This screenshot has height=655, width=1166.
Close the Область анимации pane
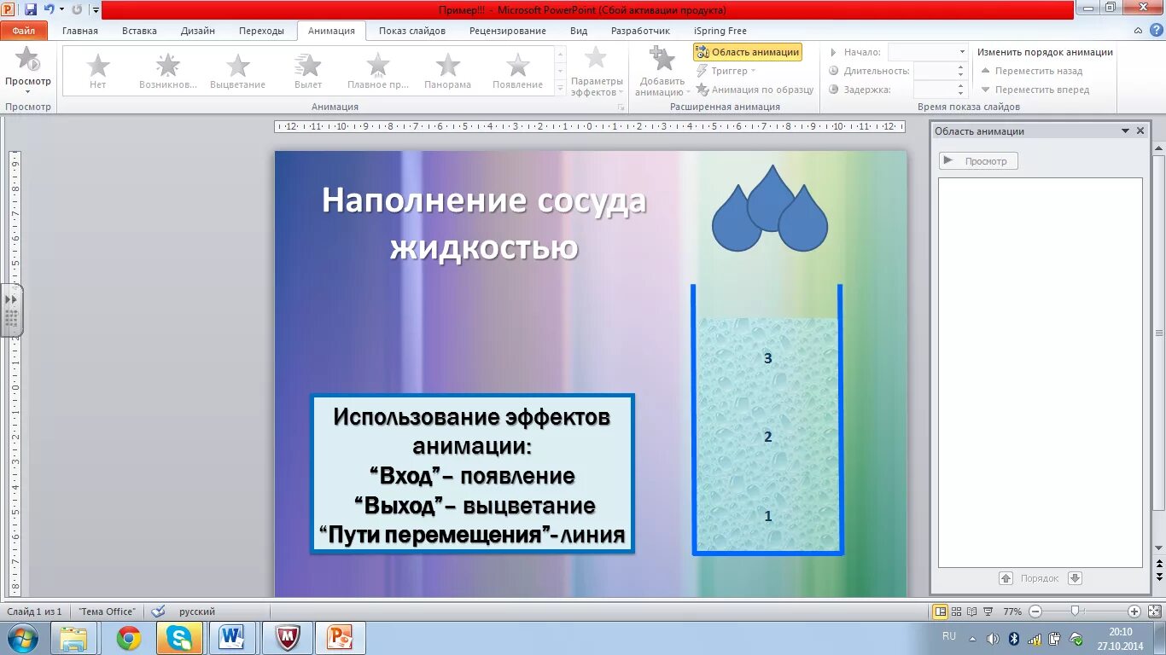pos(1140,131)
